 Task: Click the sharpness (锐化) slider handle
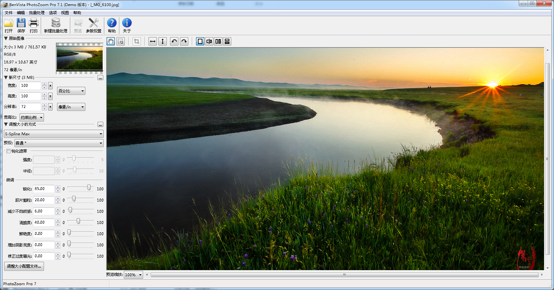(x=89, y=188)
